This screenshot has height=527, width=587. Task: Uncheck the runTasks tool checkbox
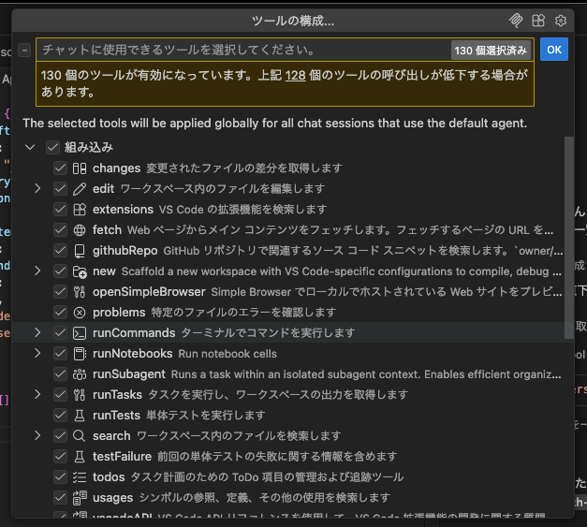(60, 395)
